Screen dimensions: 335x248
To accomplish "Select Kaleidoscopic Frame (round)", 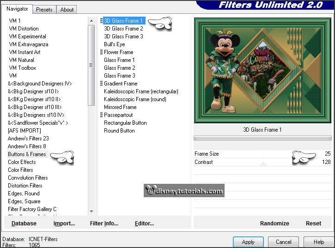I will tap(135, 99).
